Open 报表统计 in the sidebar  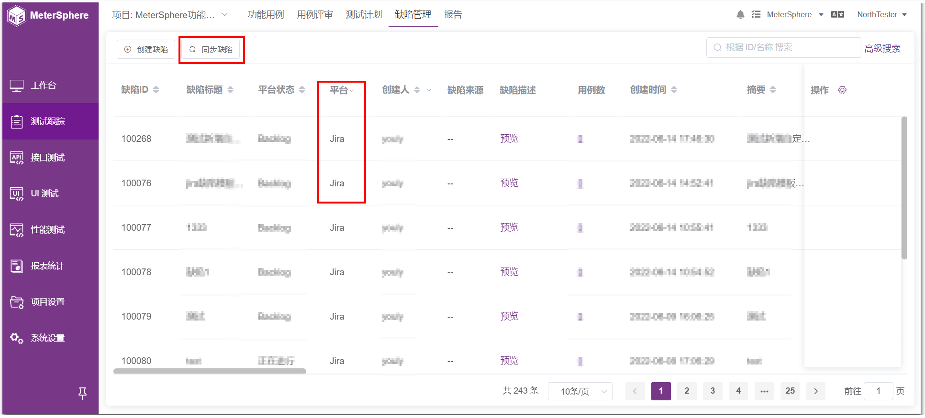51,266
